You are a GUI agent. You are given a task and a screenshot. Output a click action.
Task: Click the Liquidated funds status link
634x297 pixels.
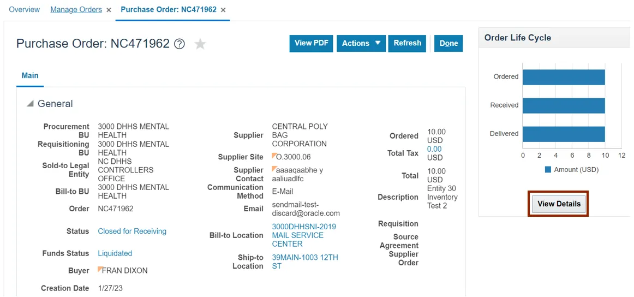(115, 253)
